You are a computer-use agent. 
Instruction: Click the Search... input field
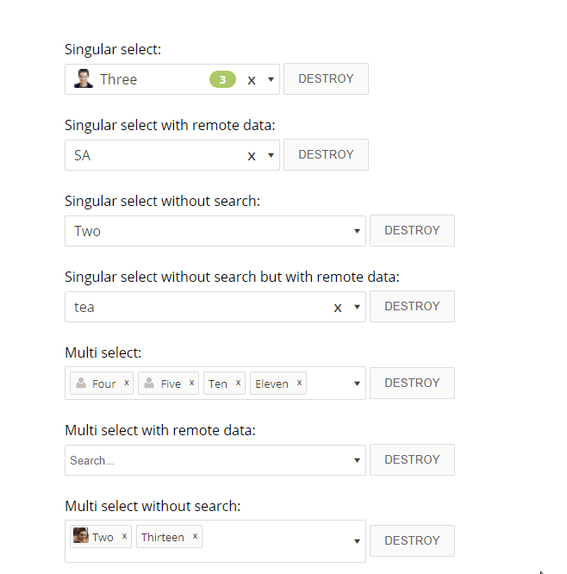[207, 460]
